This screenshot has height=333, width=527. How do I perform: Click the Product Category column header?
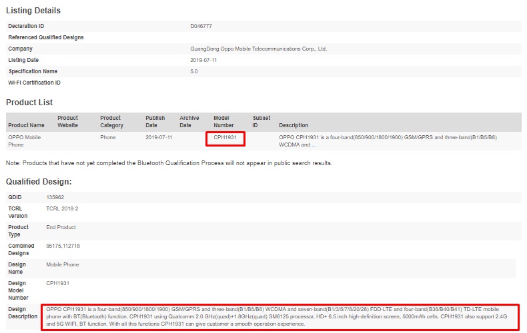(111, 121)
